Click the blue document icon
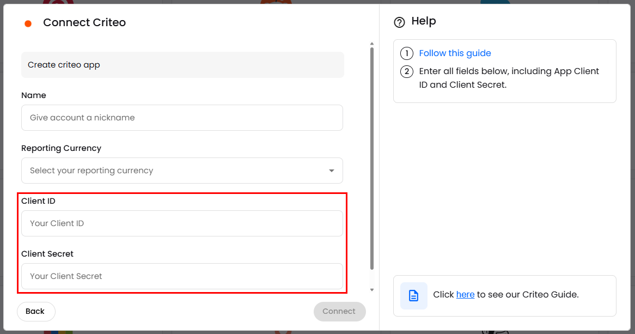 (x=413, y=295)
